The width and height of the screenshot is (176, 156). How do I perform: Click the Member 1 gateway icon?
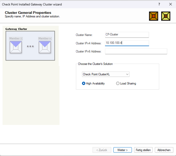click(x=16, y=47)
